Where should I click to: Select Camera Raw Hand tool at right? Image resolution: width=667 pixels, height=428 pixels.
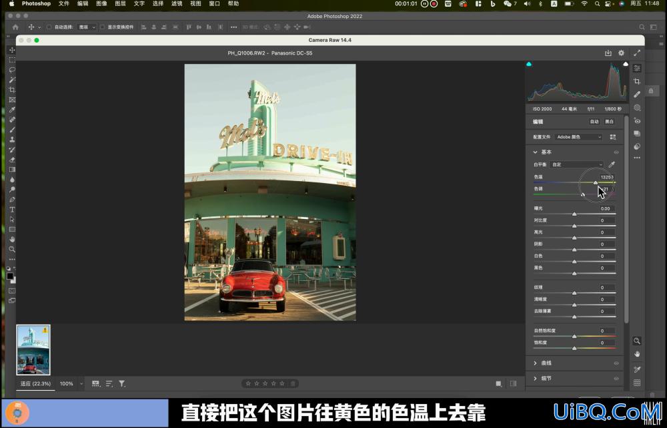637,353
